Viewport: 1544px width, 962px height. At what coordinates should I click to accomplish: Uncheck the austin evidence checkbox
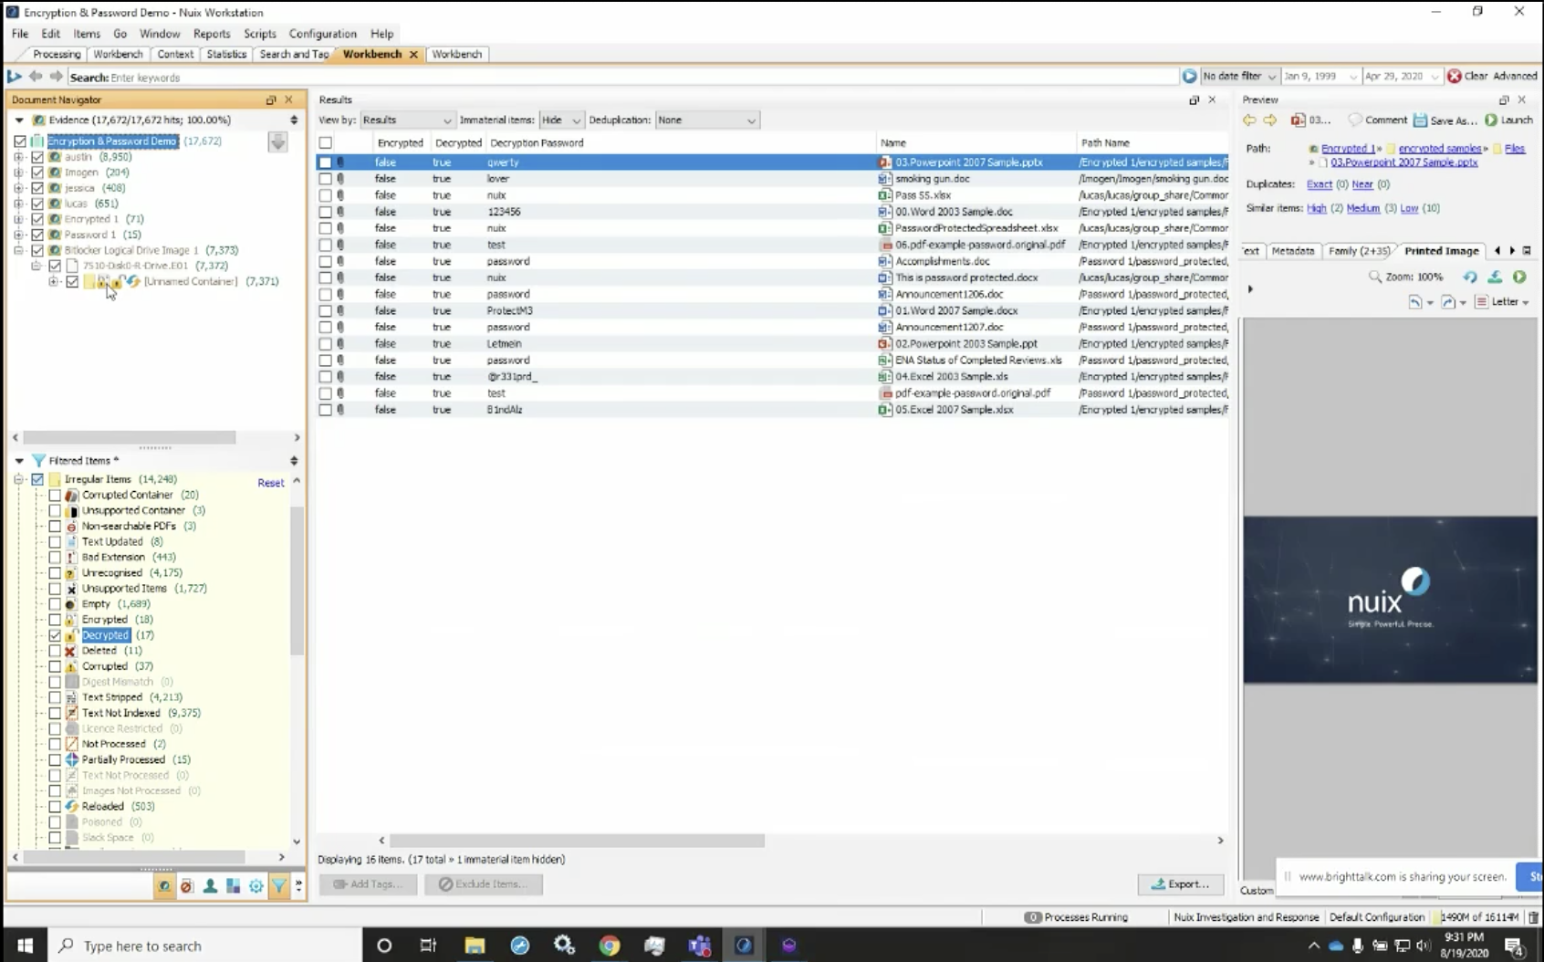(37, 156)
